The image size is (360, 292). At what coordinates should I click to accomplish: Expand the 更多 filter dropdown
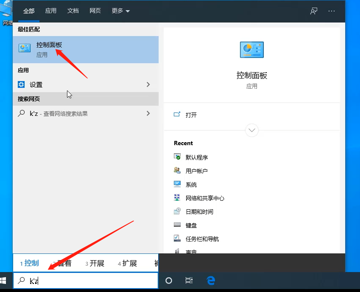tap(121, 11)
